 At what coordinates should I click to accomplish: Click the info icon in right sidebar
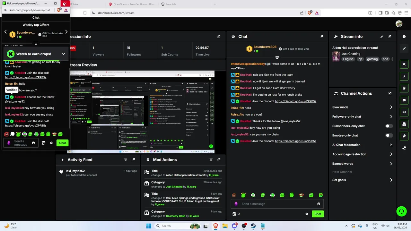coord(404,37)
